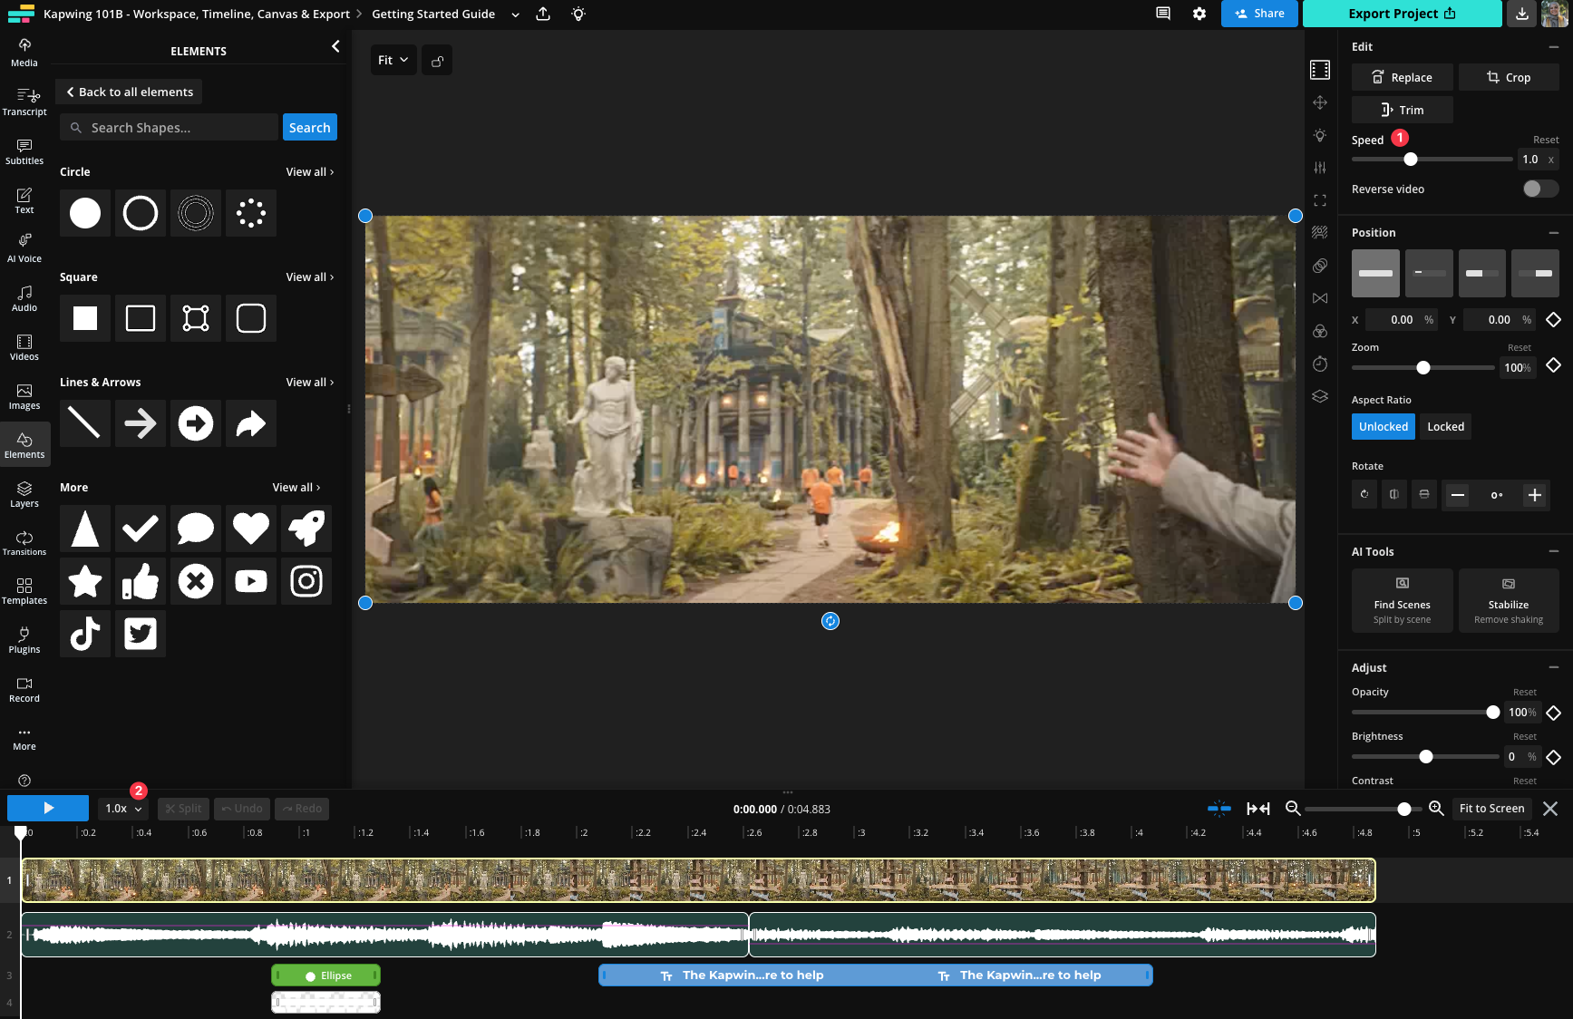Toggle the Reverse video switch
The image size is (1573, 1019).
[1539, 189]
